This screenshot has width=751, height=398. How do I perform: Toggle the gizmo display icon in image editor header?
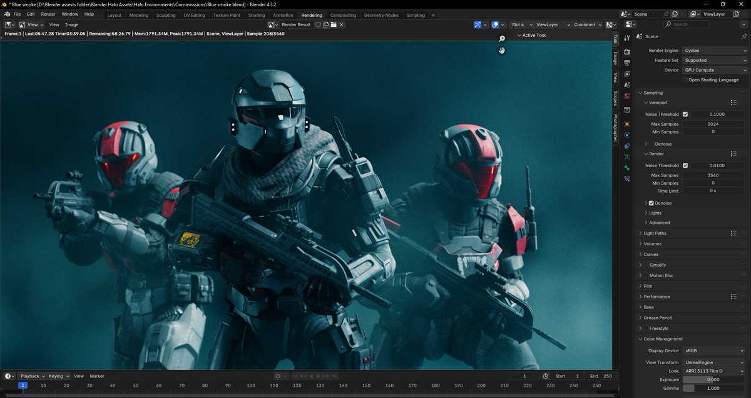click(478, 24)
